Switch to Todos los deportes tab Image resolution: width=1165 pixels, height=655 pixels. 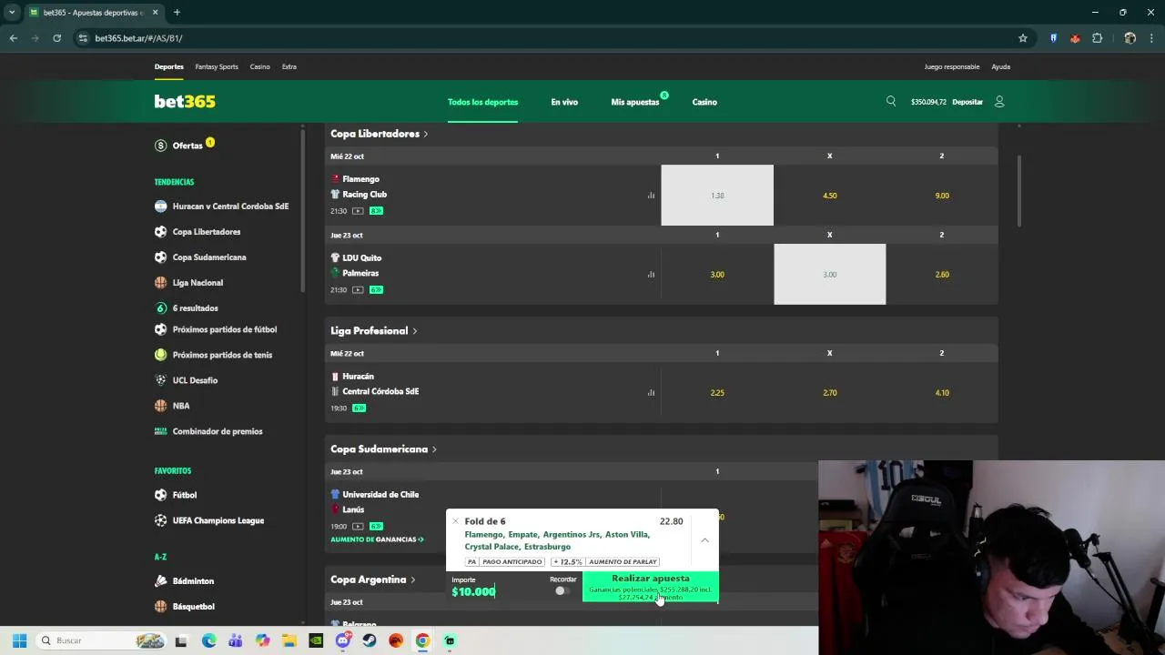pos(482,102)
